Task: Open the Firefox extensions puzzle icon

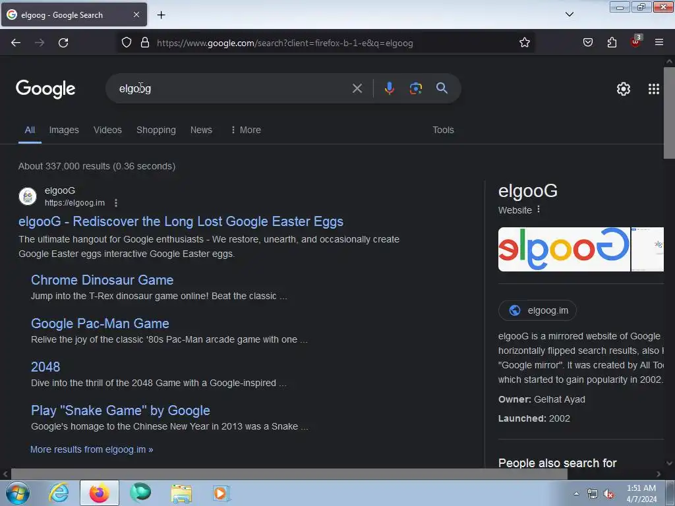Action: (612, 43)
